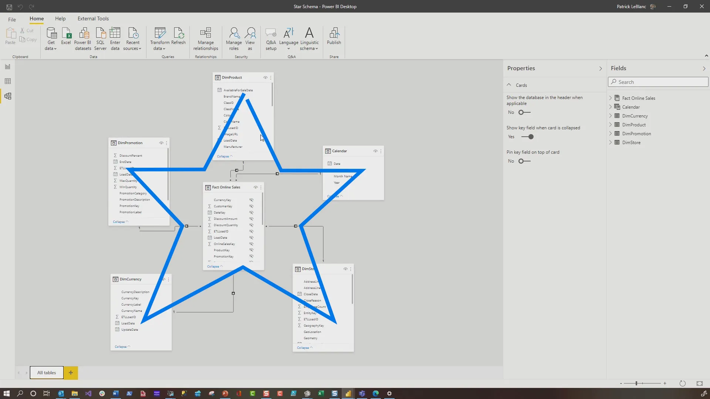Screen dimensions: 710x399
Task: Zoom out with minus button
Action: 621,383
